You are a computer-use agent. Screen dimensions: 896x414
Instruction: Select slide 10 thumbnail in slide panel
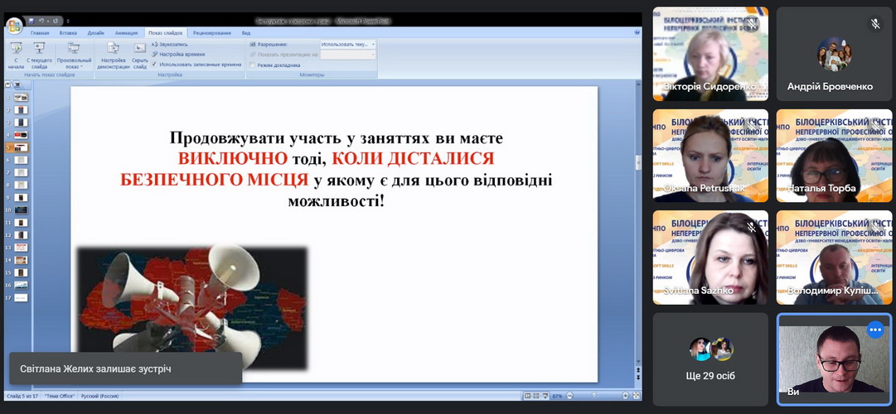[21, 210]
